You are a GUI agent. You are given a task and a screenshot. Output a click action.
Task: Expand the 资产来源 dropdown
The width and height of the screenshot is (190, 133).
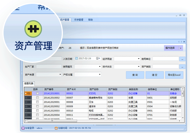click(60, 74)
